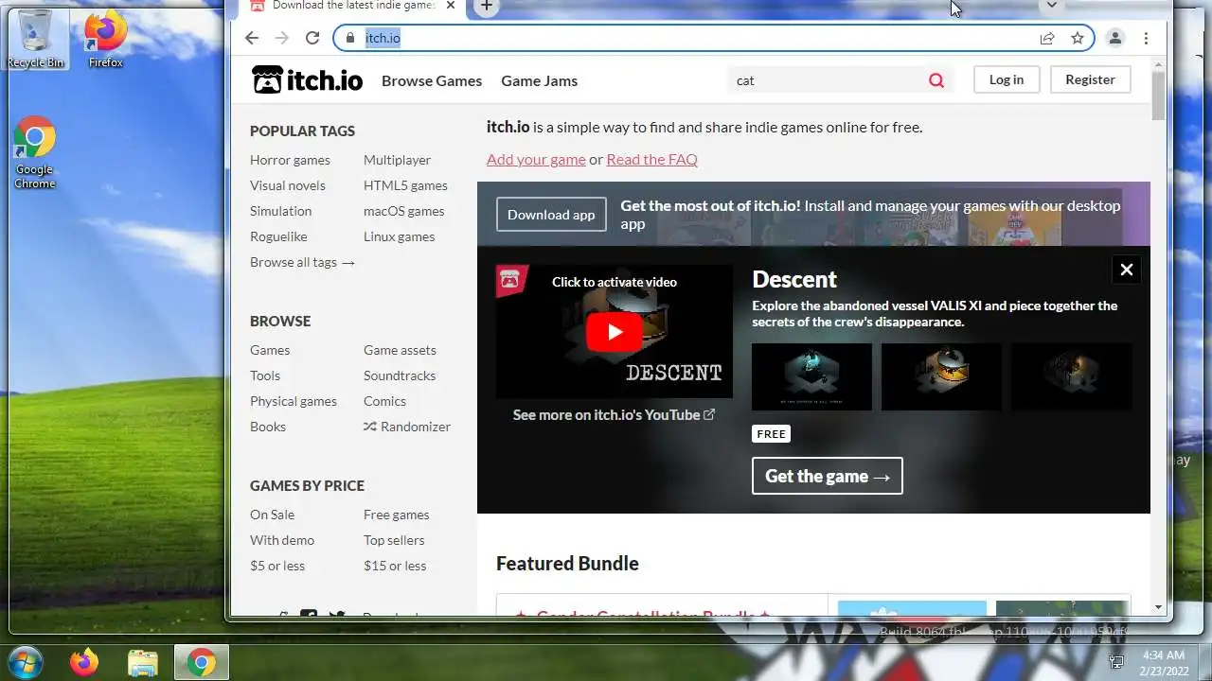Click Get the game button

(x=828, y=476)
